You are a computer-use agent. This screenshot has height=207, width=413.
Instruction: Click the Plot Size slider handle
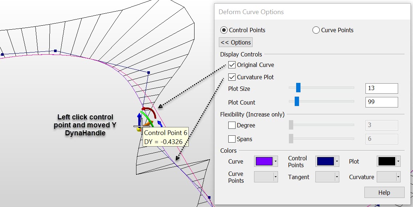click(x=298, y=88)
